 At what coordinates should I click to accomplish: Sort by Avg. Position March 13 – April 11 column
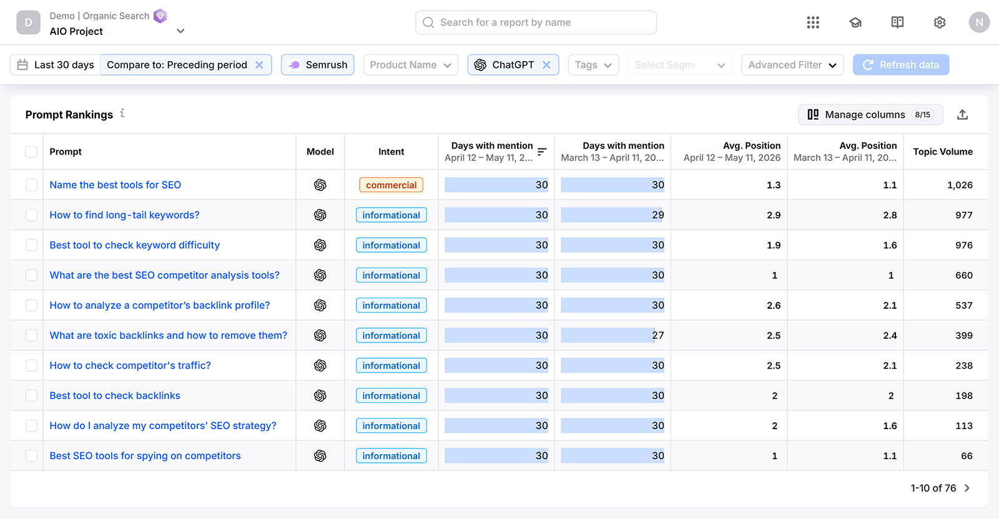point(845,152)
